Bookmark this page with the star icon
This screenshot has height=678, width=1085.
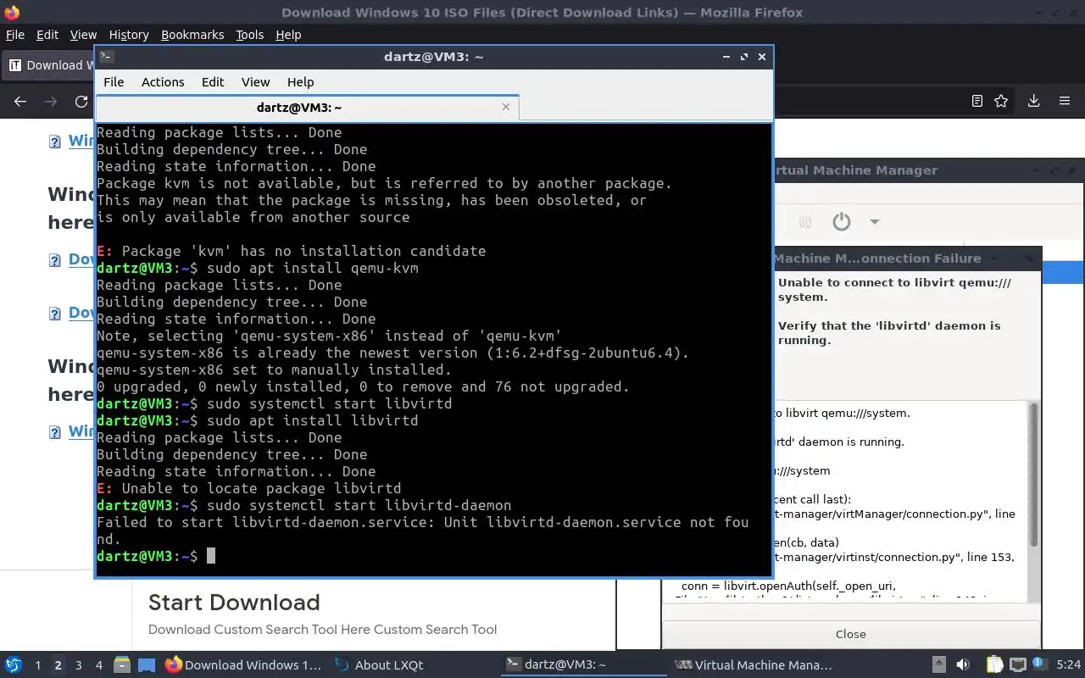point(1001,101)
